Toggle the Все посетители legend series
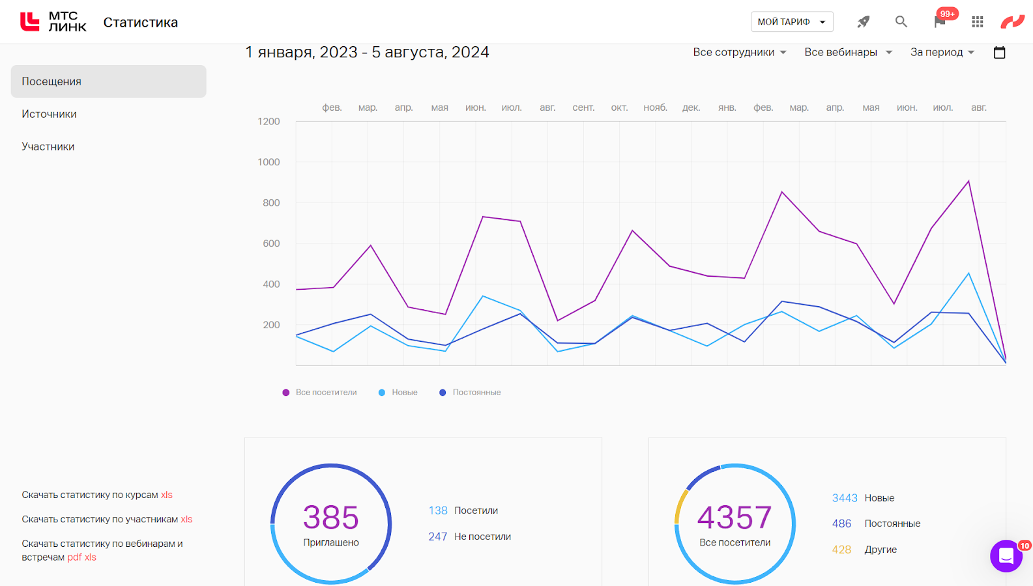The image size is (1033, 586). click(x=319, y=393)
